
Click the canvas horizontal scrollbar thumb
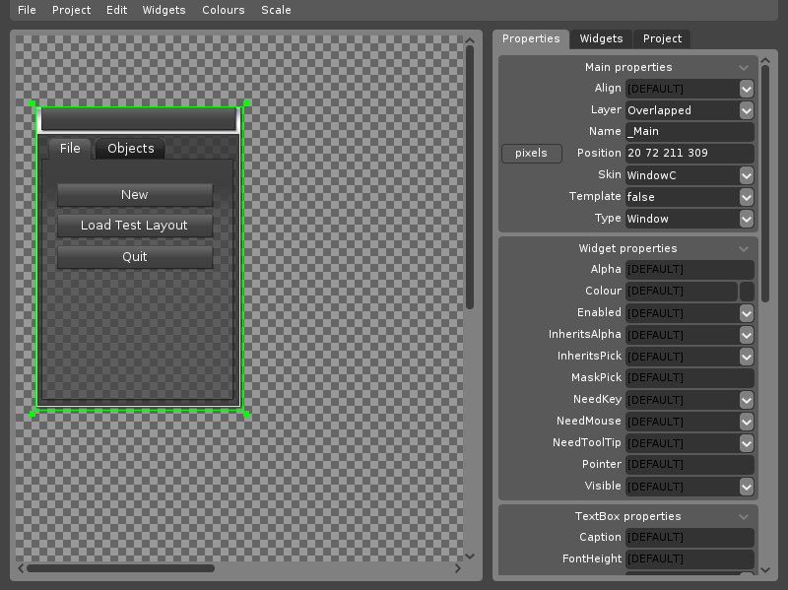tap(120, 568)
